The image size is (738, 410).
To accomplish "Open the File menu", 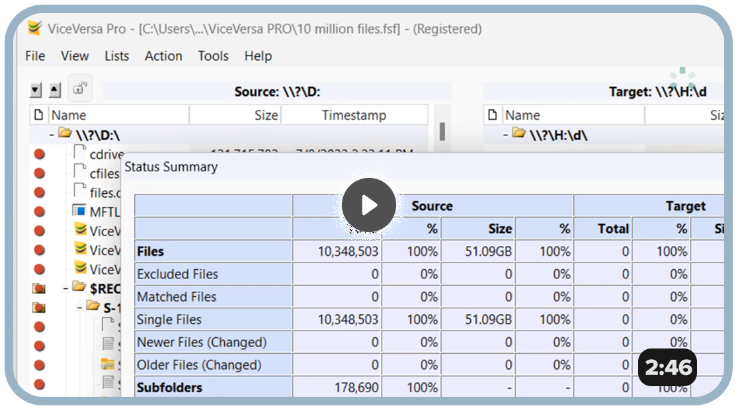I will coord(35,56).
